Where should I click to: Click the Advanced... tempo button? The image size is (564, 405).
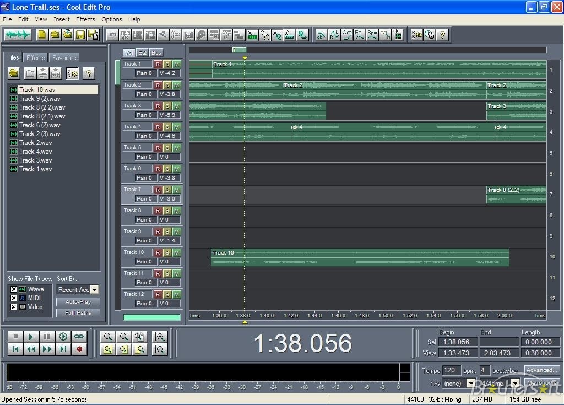542,370
